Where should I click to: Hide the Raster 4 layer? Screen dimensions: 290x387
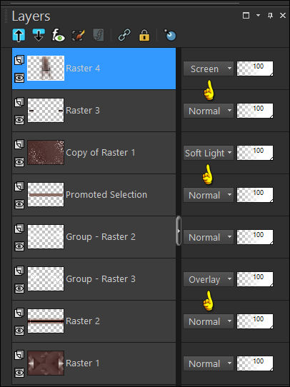(19, 78)
